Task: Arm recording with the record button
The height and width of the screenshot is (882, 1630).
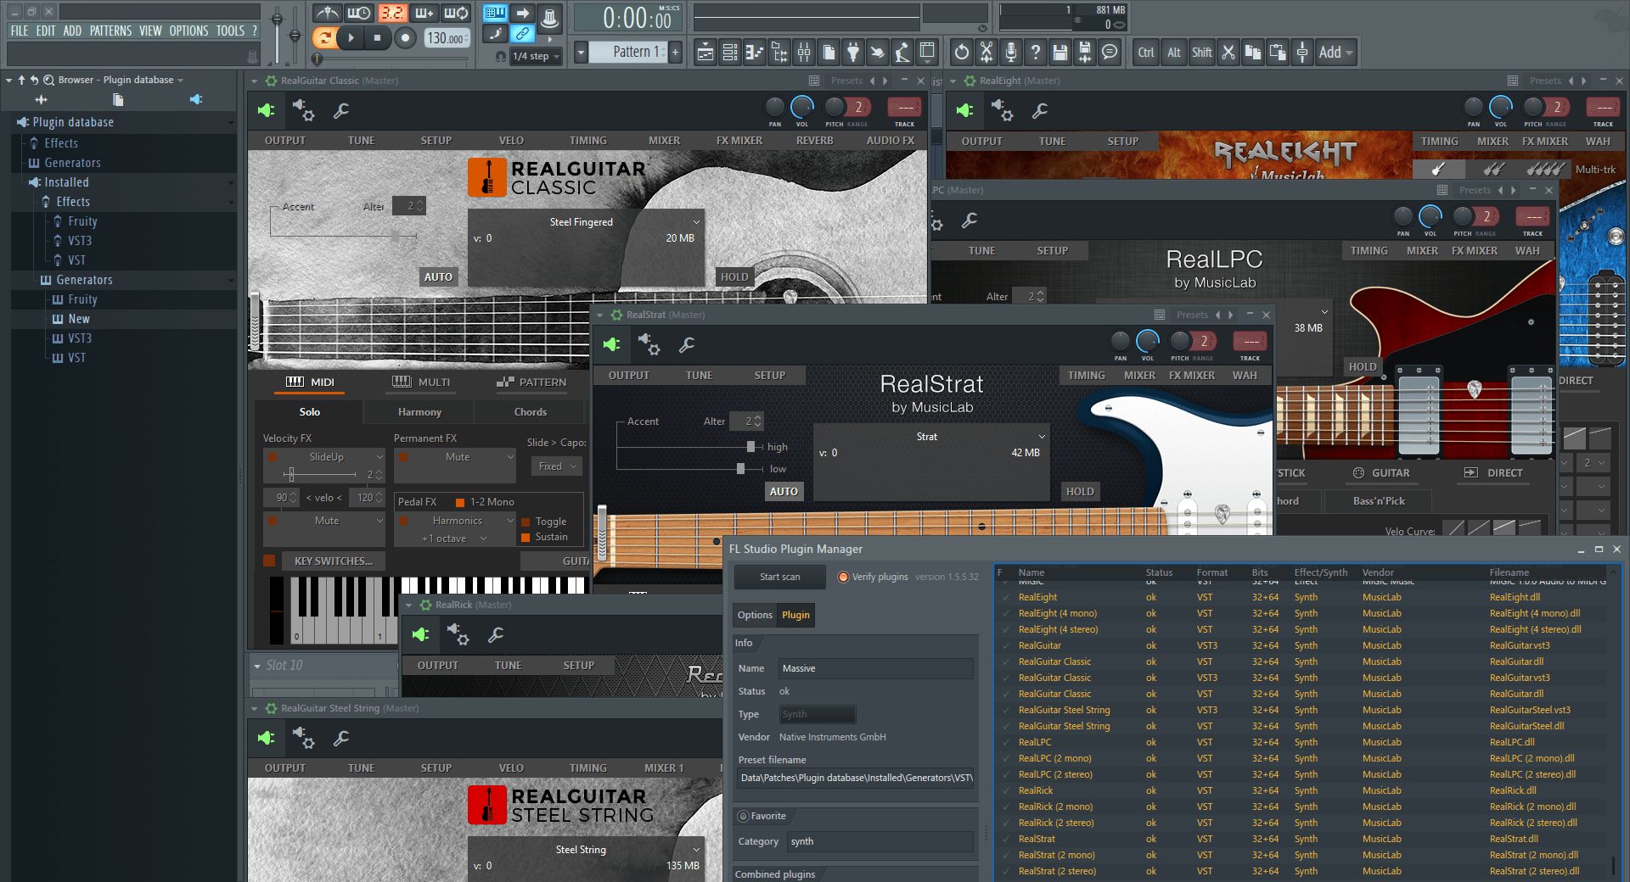Action: 406,37
